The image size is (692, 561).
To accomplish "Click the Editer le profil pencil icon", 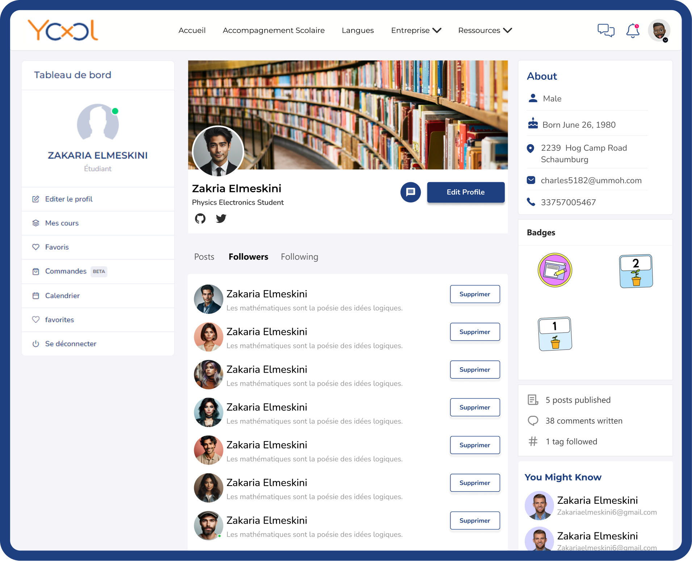I will (x=36, y=199).
